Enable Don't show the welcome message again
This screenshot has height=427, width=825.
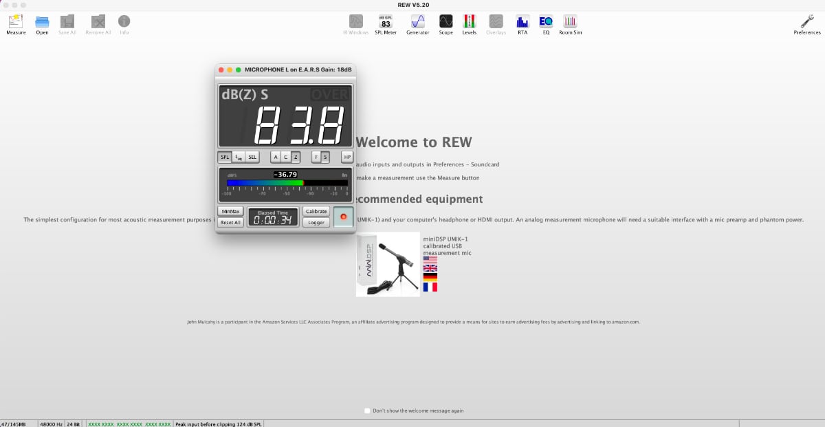(367, 410)
